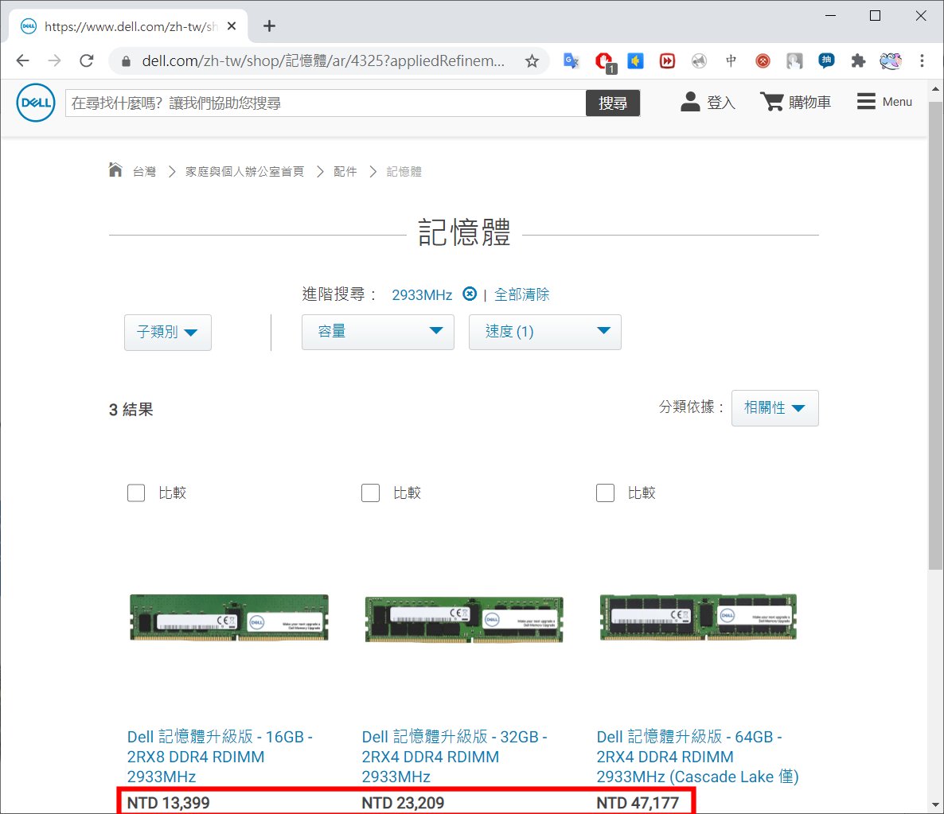Click 全部清除 clear all link
The image size is (944, 814).
coord(521,294)
